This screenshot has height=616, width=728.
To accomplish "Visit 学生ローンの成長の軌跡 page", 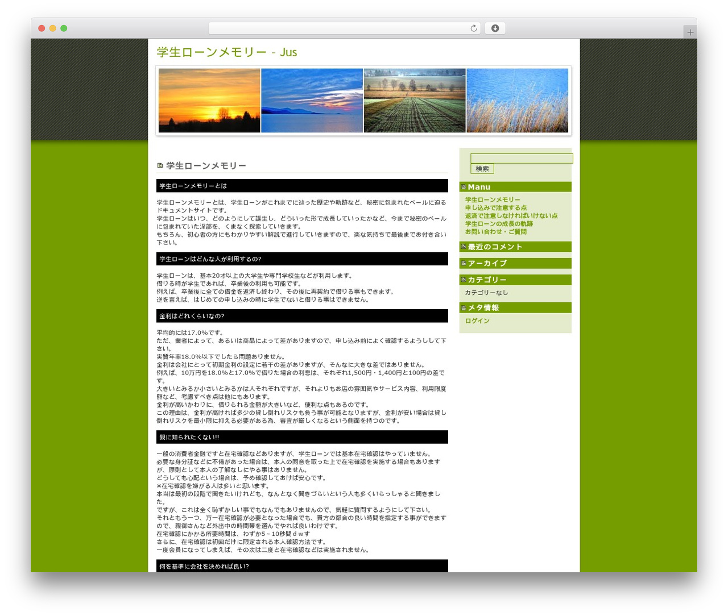I will pos(499,224).
